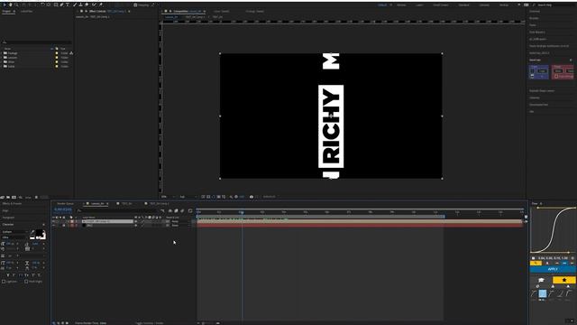Switch to the TEXT_04 timeline tab
Screen dimensions: 577x325
tap(126, 203)
